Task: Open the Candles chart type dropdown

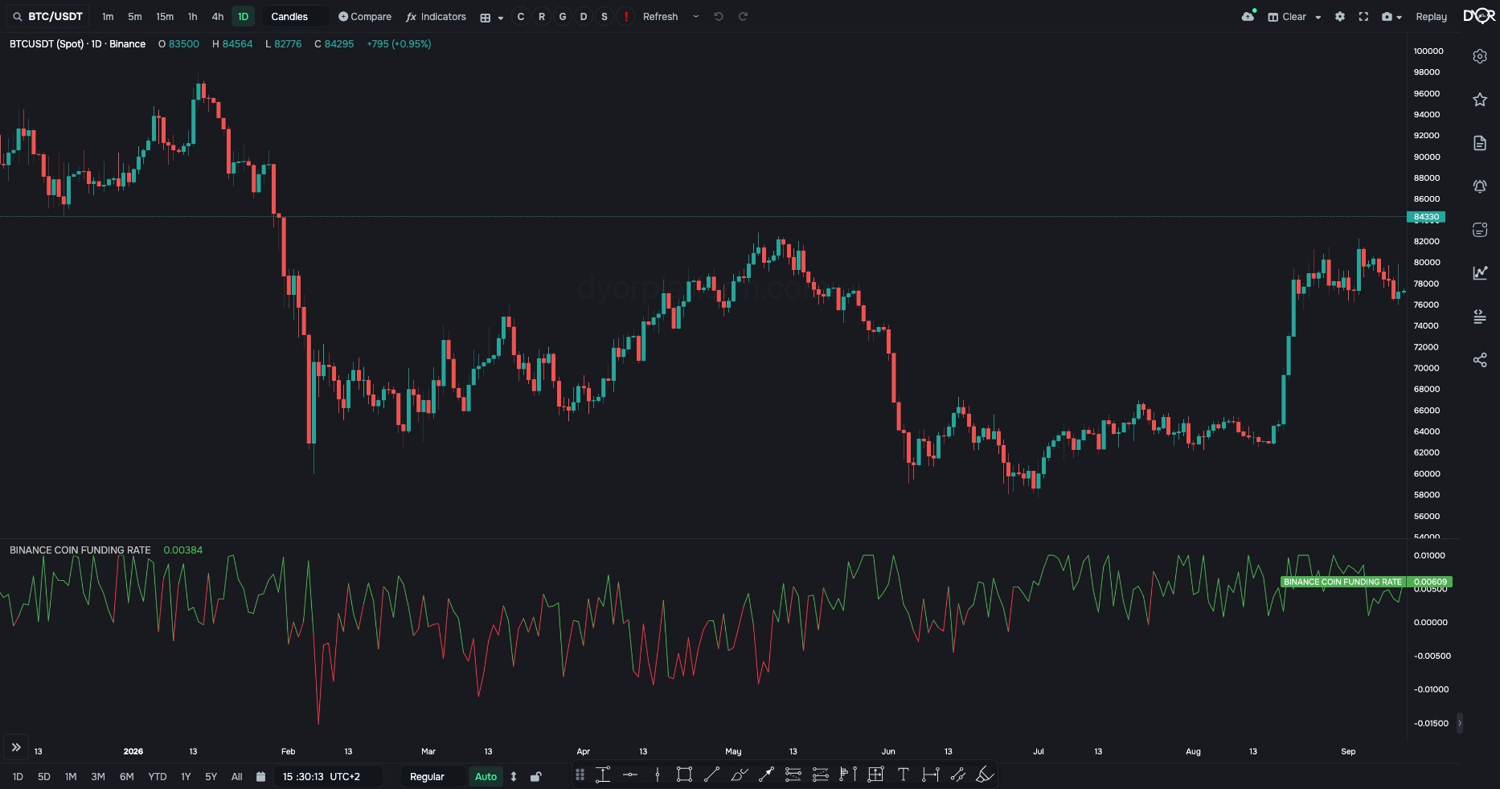Action: pyautogui.click(x=295, y=17)
